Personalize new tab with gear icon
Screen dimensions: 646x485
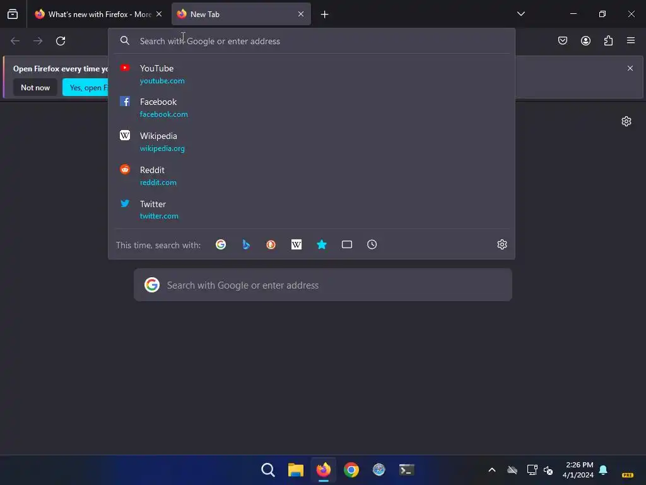[x=626, y=121]
